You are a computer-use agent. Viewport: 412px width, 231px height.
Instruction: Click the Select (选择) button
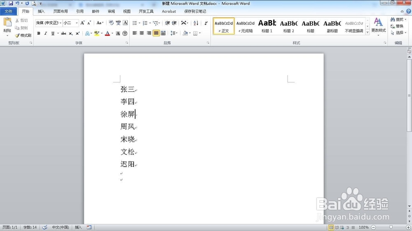pyautogui.click(x=398, y=32)
